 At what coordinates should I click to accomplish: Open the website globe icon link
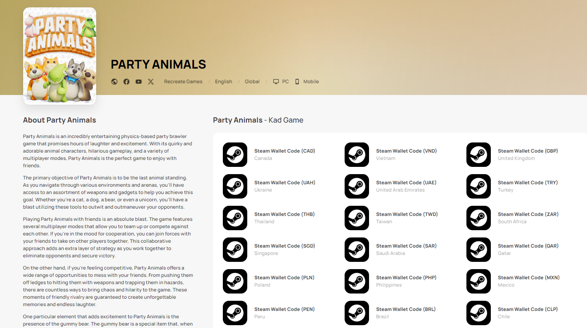click(114, 82)
